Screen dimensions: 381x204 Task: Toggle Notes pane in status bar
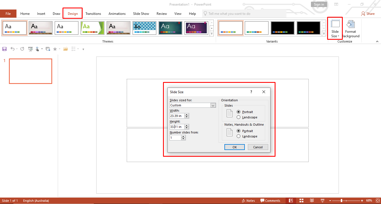248,201
